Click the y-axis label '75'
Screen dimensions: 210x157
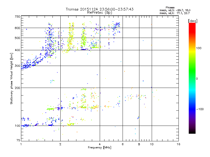pos(18,140)
